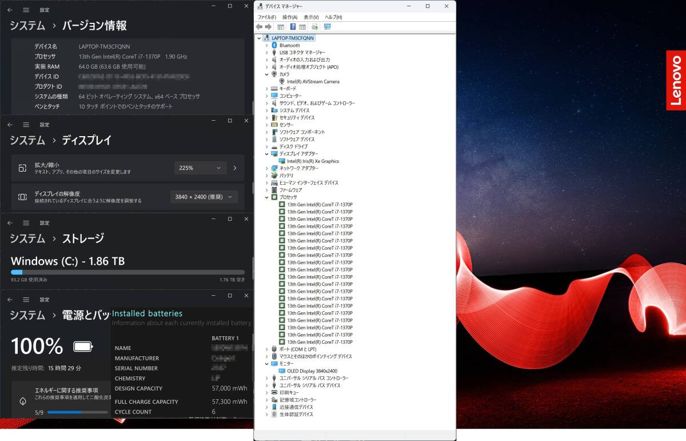This screenshot has height=441, width=686.
Task: Click the 5/9 energy recommendations progress bar
Action: click(x=78, y=412)
